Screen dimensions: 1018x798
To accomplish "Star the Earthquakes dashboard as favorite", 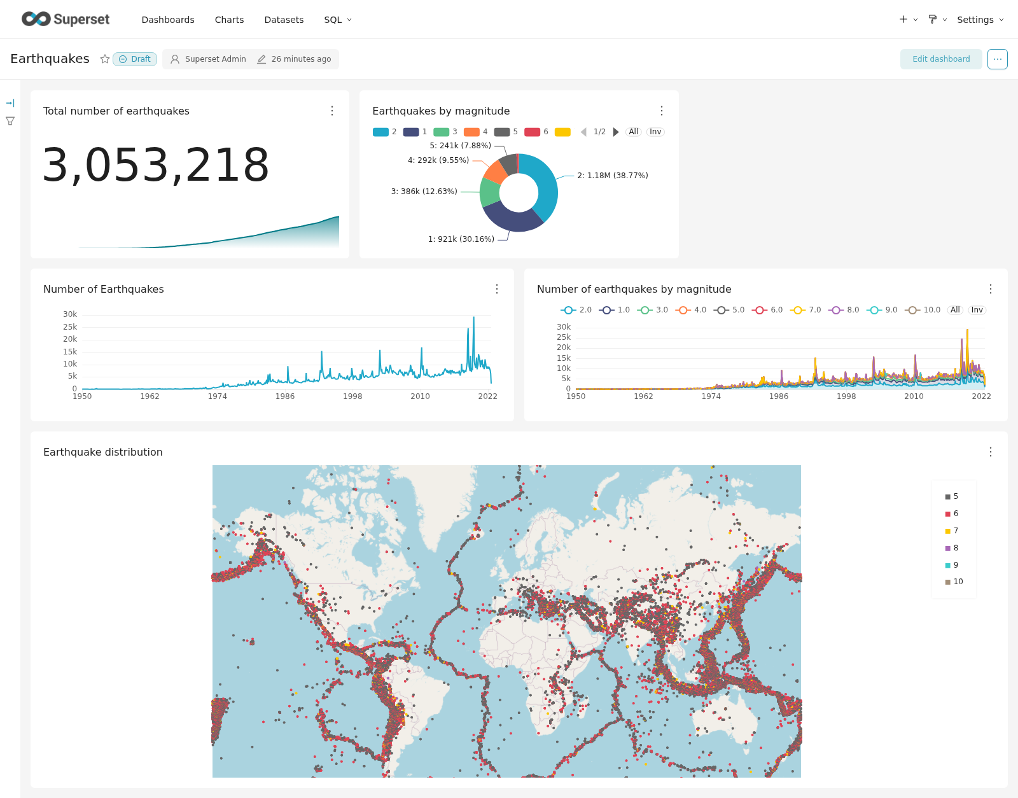I will pos(105,59).
